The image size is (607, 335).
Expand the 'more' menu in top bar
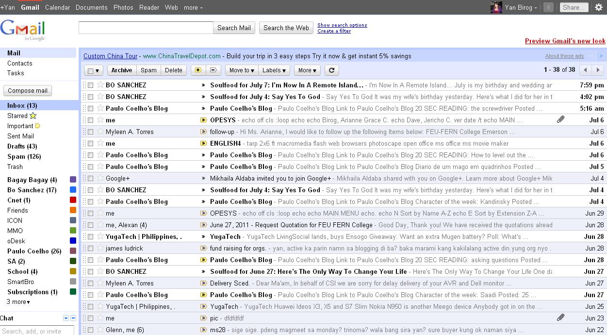(193, 7)
